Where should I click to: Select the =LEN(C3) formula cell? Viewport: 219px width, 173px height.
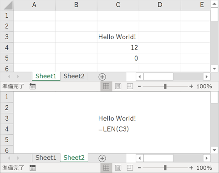(118, 129)
